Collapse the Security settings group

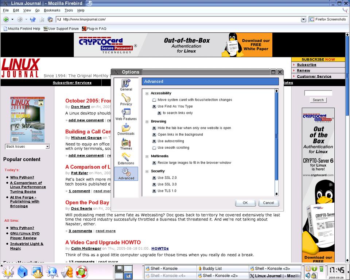click(x=147, y=171)
